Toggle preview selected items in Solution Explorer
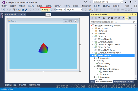138x91 pixels. [x=127, y=18]
